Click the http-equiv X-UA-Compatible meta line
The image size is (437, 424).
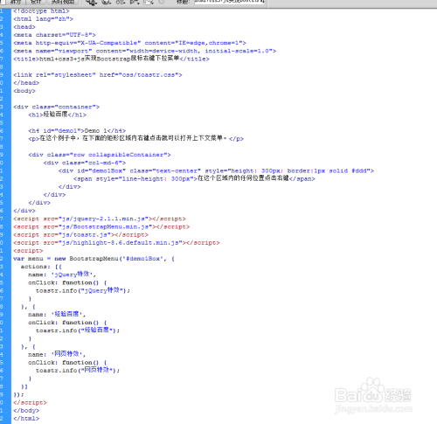129,43
